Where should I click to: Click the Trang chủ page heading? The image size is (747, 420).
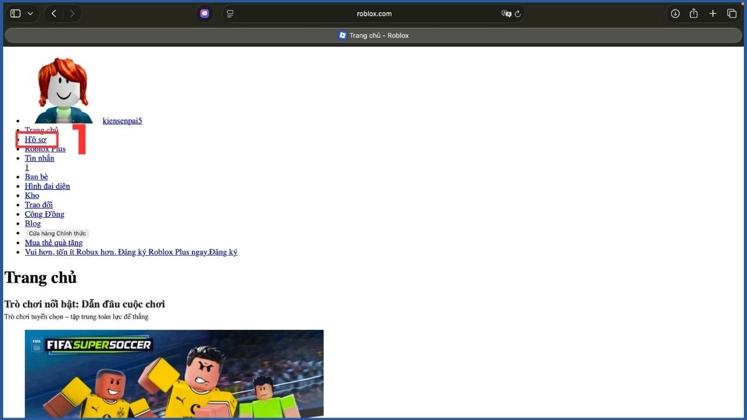40,278
